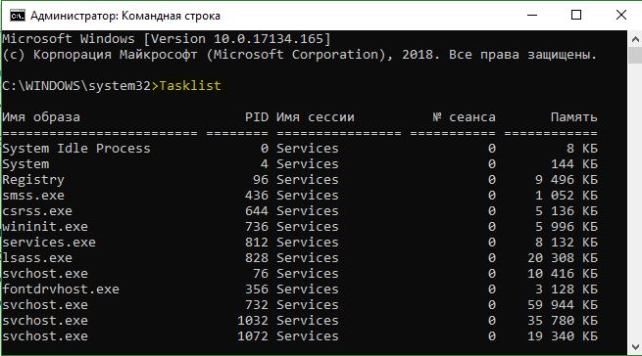Click 'Services' in the wininit.exe row
Viewport: 642px width, 356px height.
pos(308,227)
